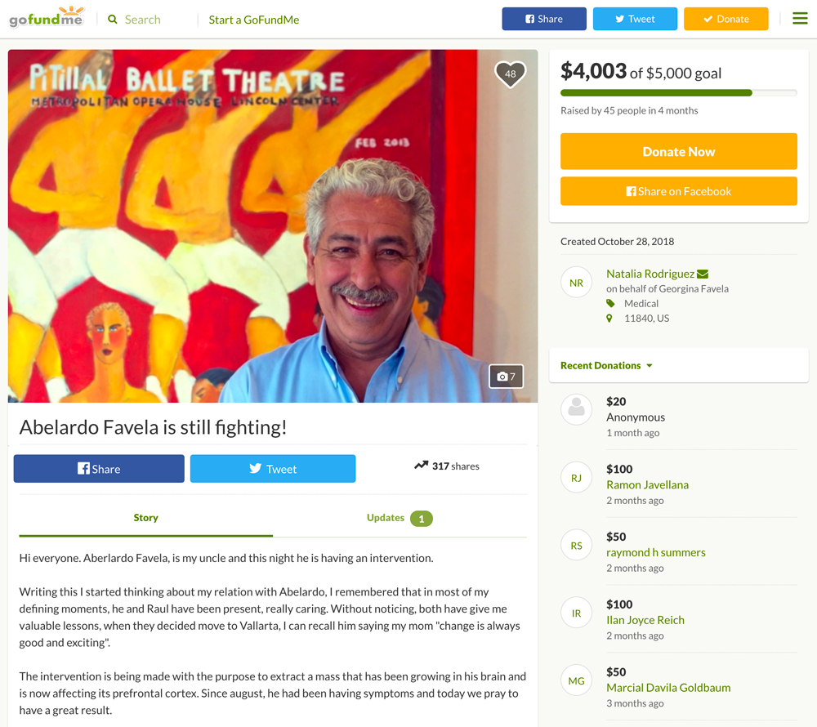Click the Anonymous donor avatar icon
The width and height of the screenshot is (817, 727).
tap(576, 409)
